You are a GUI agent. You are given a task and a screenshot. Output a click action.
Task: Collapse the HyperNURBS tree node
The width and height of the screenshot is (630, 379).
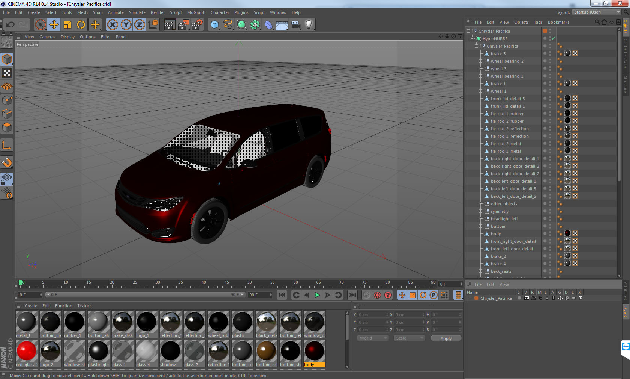(x=472, y=38)
